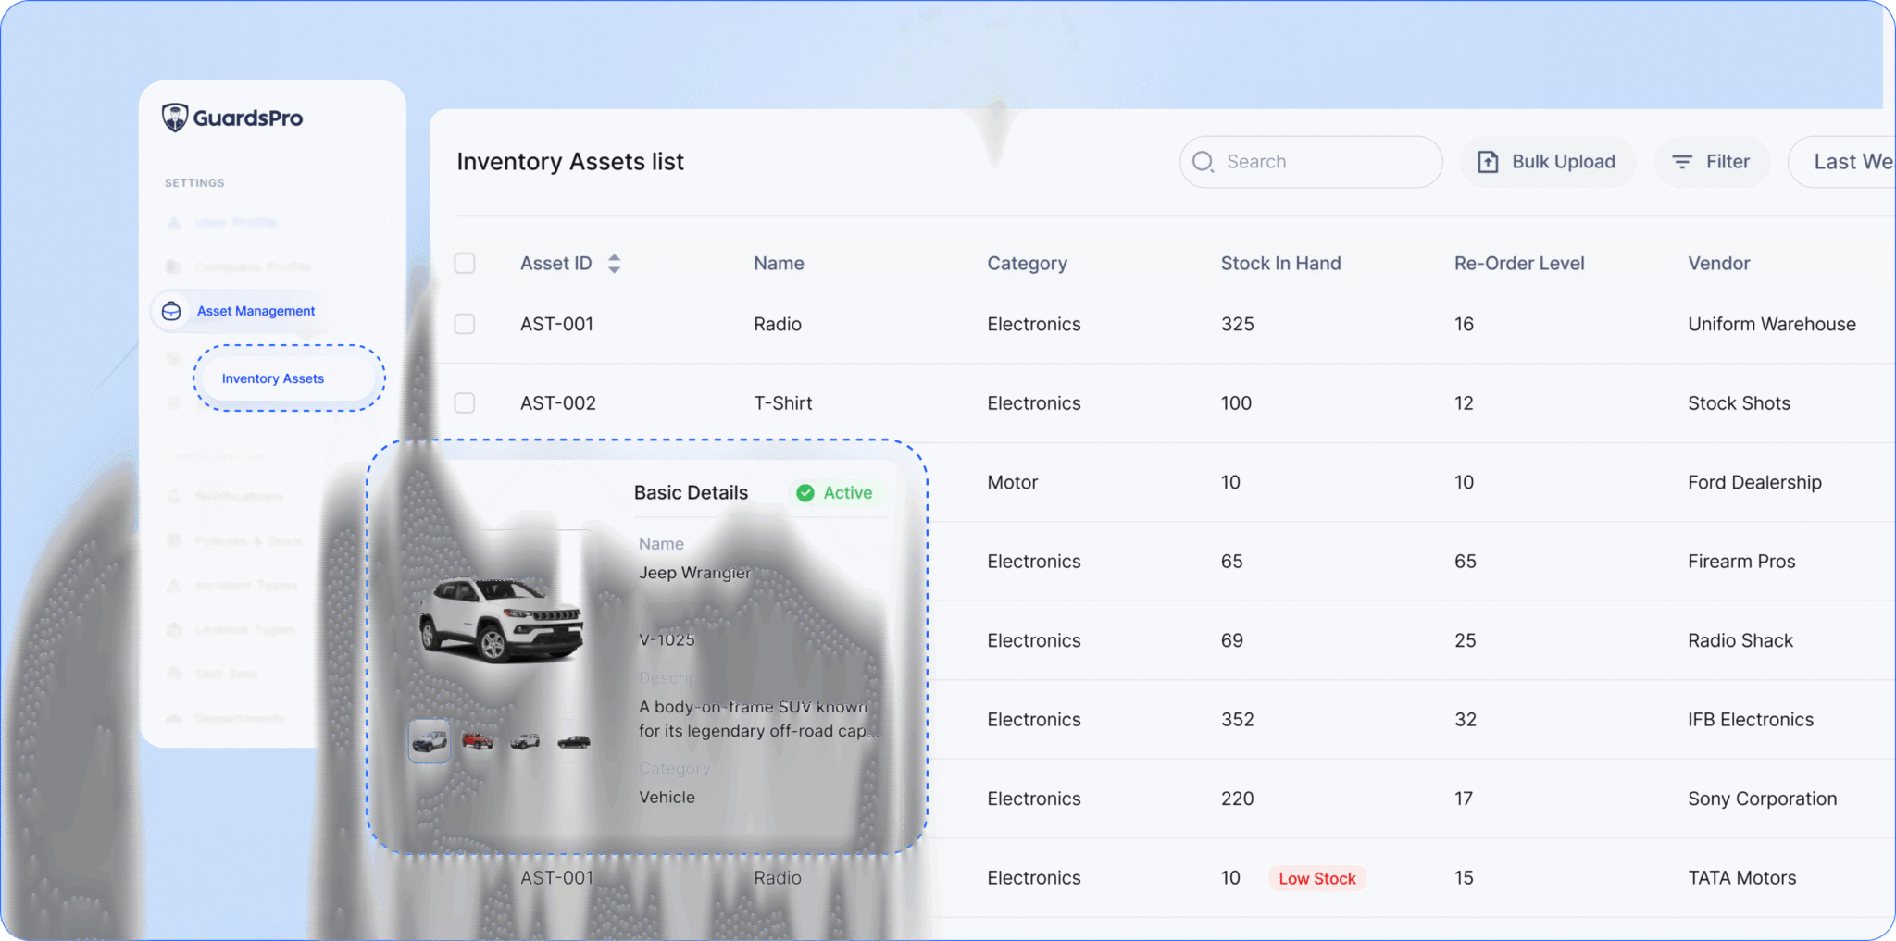Image resolution: width=1896 pixels, height=941 pixels.
Task: Click the search magnifier icon
Action: 1203,162
